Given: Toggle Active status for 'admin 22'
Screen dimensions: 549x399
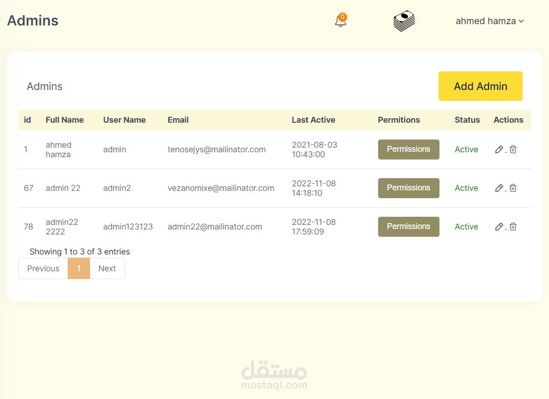Looking at the screenshot, I should pos(466,188).
